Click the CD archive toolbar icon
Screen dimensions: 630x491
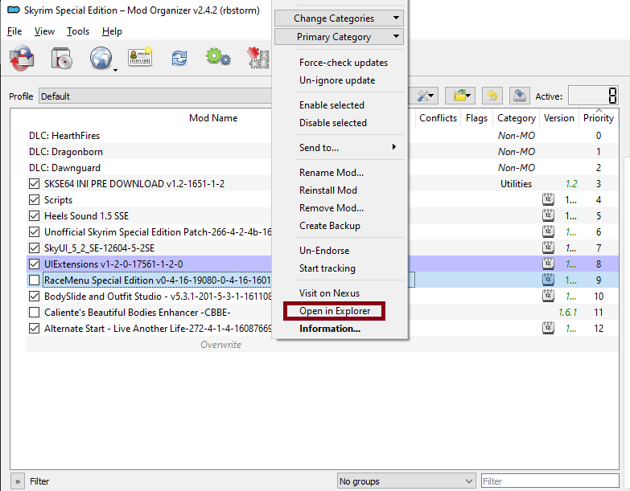61,58
